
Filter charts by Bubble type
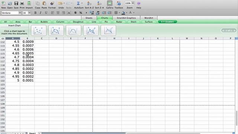(x=44, y=22)
